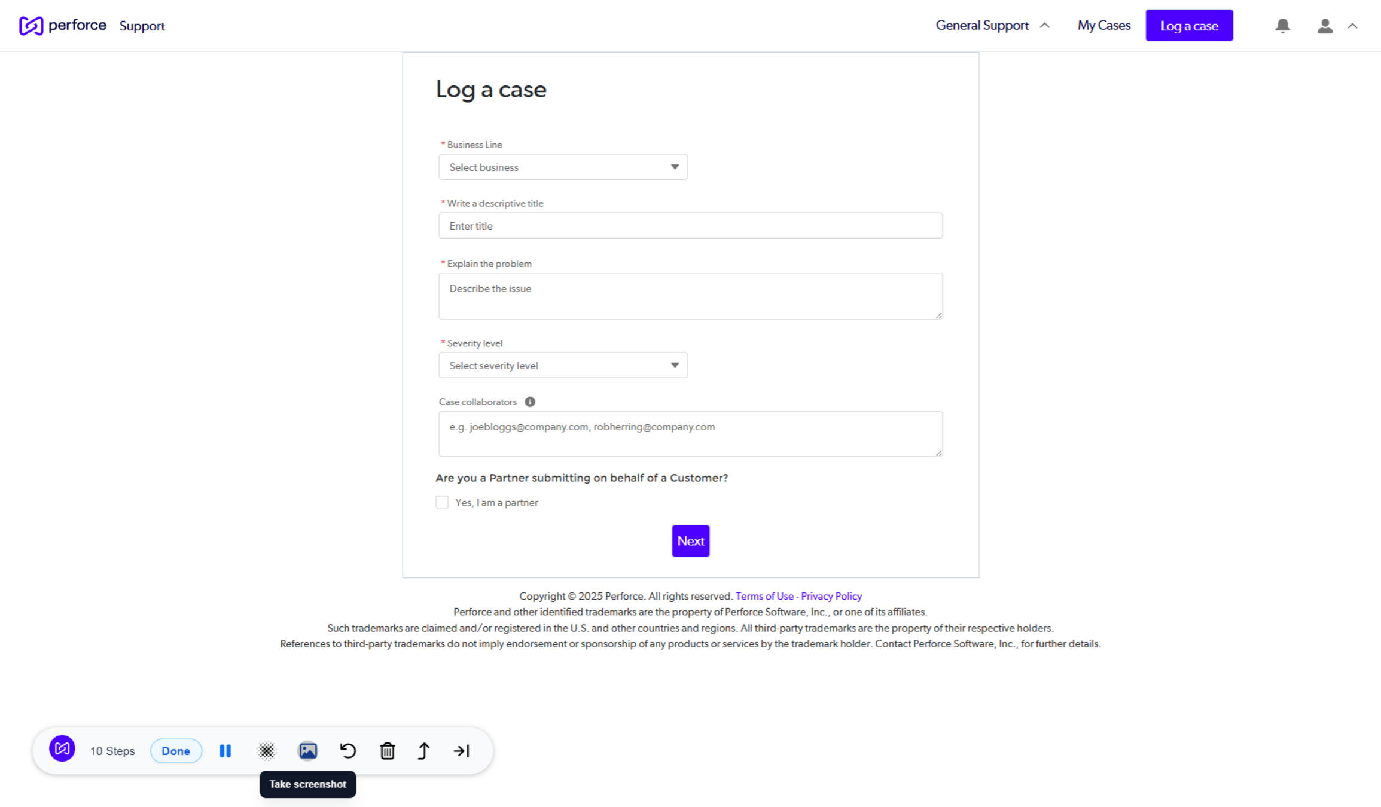The height and width of the screenshot is (807, 1381).
Task: Click the Enter title input field
Action: point(690,226)
